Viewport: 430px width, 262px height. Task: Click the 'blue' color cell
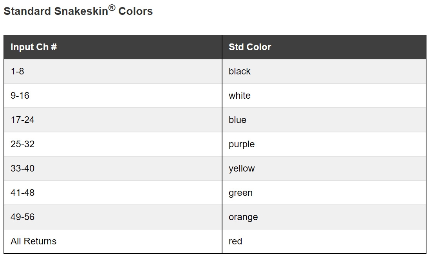tap(238, 120)
